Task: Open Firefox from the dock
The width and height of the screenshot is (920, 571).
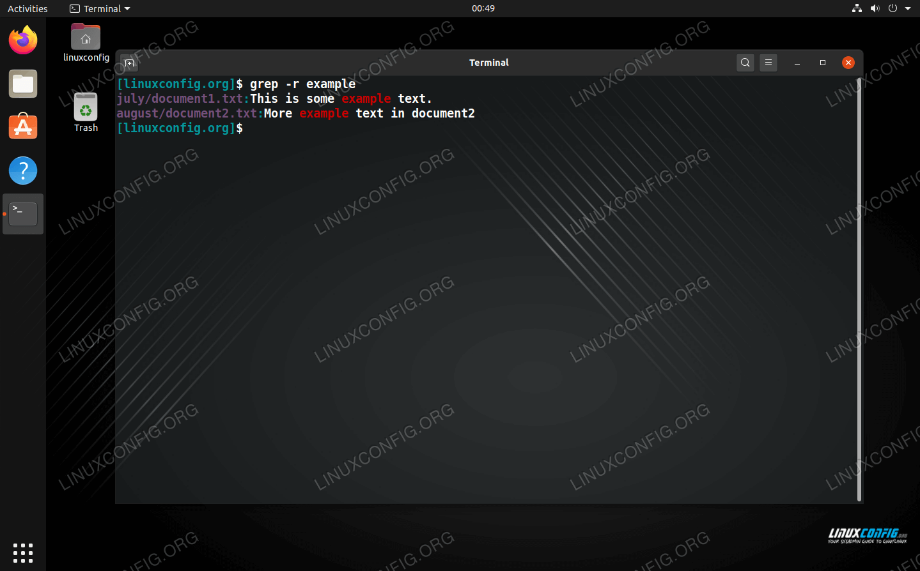Action: 23,40
